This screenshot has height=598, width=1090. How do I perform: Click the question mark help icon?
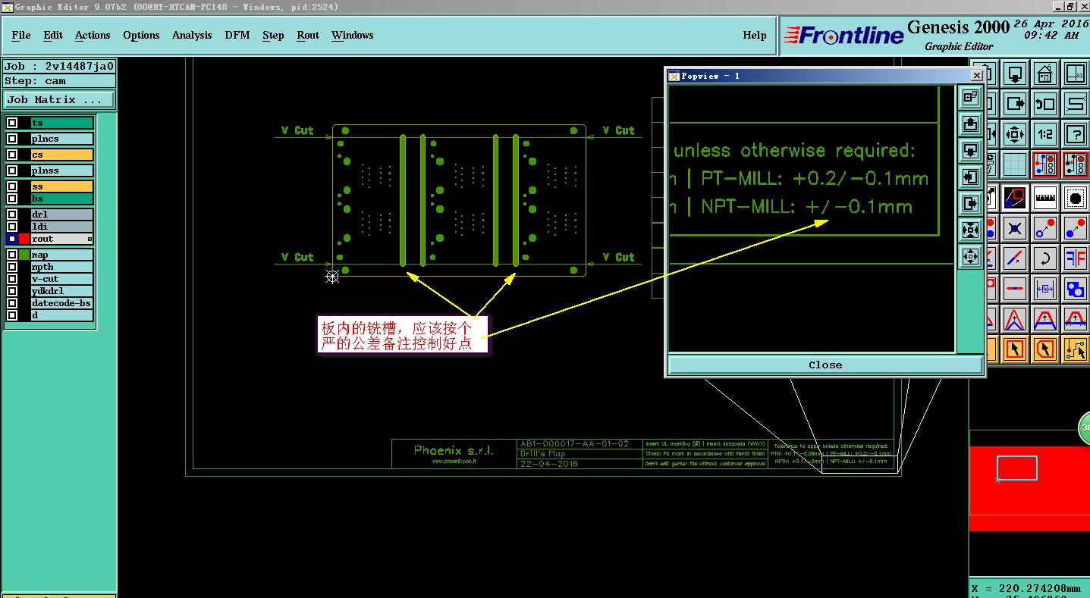click(x=1076, y=134)
